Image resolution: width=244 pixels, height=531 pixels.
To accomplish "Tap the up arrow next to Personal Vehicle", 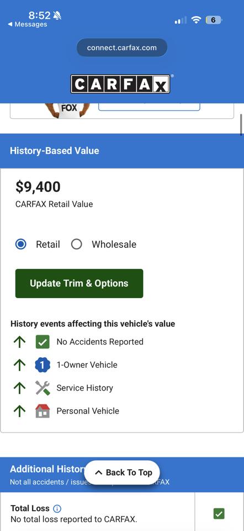I will point(20,411).
